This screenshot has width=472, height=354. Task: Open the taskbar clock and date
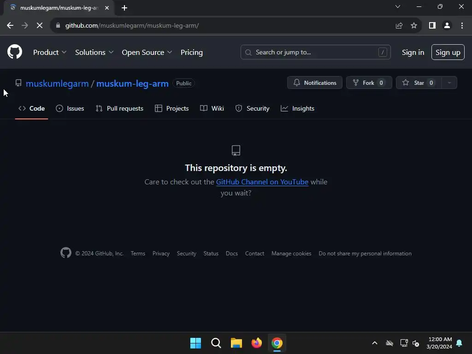pyautogui.click(x=439, y=343)
